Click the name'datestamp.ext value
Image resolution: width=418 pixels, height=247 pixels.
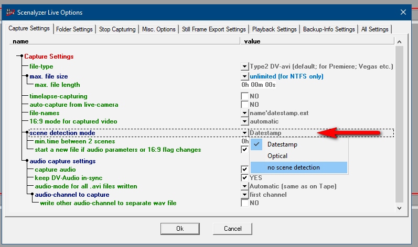pyautogui.click(x=279, y=113)
